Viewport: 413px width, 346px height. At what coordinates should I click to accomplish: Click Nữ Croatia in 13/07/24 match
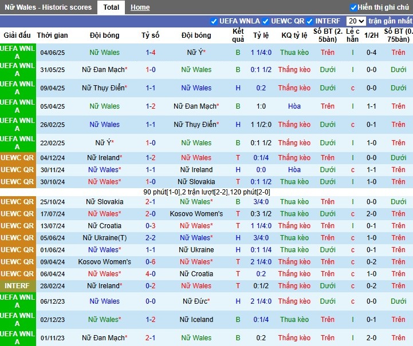105,226
